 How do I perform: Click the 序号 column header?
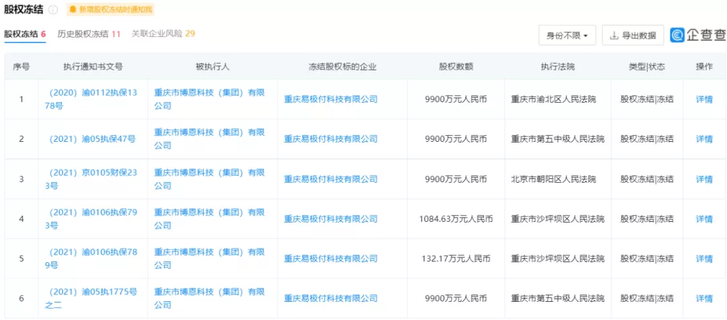coord(22,67)
